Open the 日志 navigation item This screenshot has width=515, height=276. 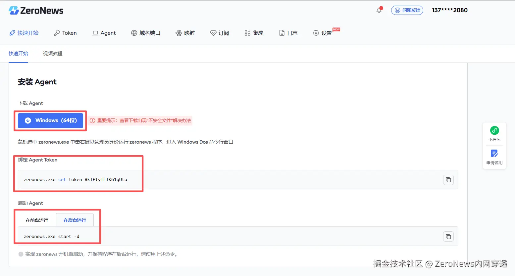click(x=288, y=33)
